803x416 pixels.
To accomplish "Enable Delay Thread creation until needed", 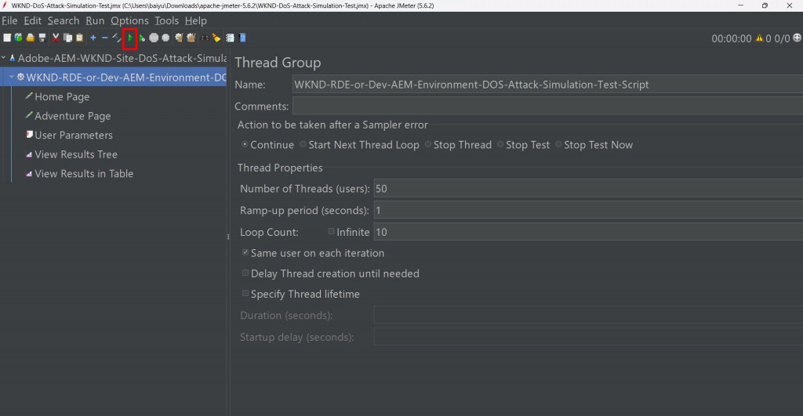I will (245, 273).
